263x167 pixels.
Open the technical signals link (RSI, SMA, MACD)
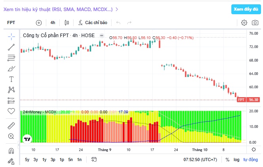pos(61,9)
